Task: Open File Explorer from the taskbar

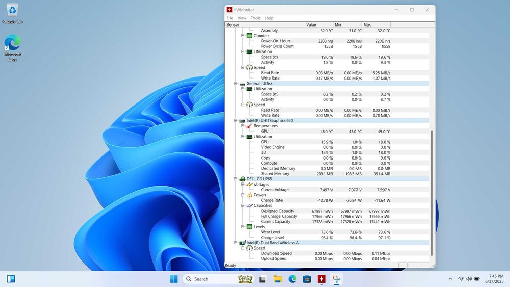Action: [277, 279]
